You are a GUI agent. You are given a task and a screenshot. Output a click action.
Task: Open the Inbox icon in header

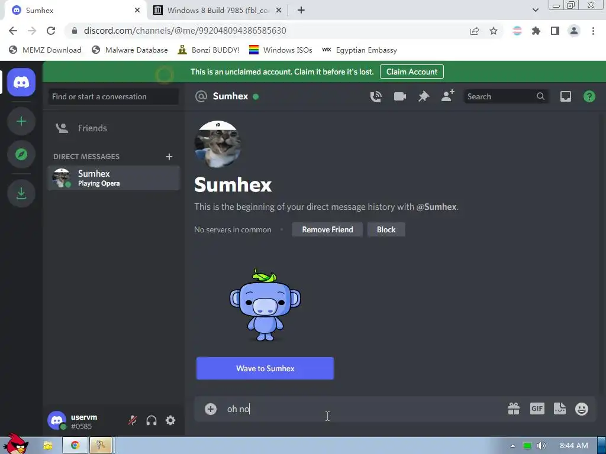pyautogui.click(x=565, y=96)
